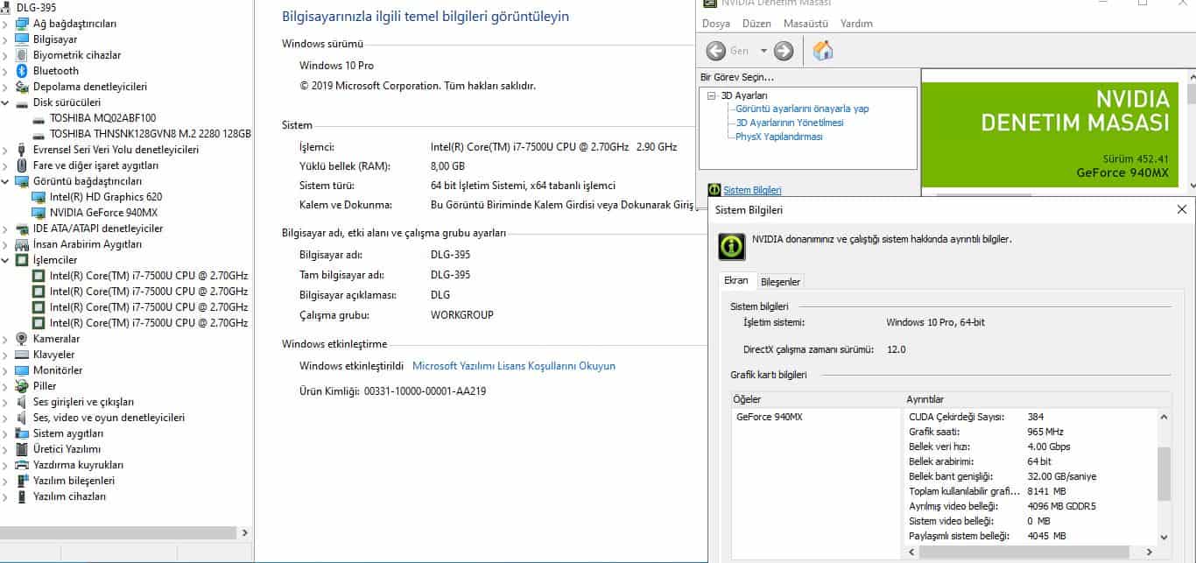Screen dimensions: 1196x563
Task: Collapse the 3D Ayarları tree in NVIDIA panel
Action: click(x=713, y=95)
